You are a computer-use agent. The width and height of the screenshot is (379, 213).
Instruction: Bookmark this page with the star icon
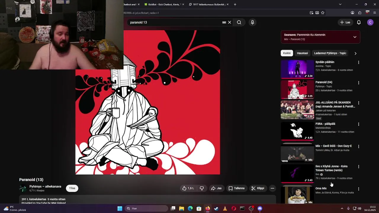click(x=323, y=13)
